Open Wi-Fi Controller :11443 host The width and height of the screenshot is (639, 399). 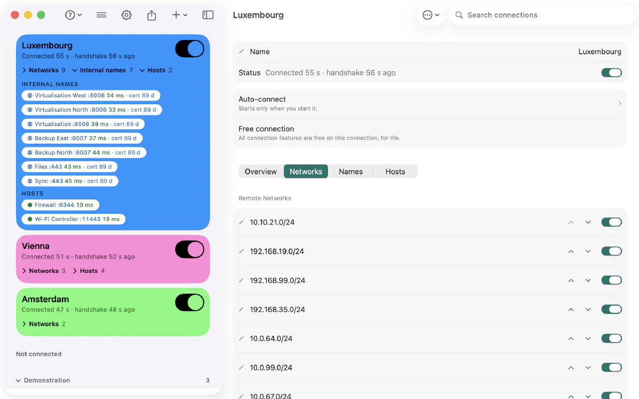coord(73,219)
